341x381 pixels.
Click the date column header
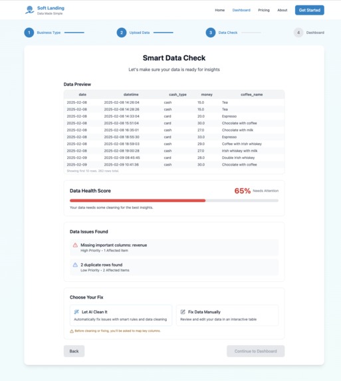point(82,94)
